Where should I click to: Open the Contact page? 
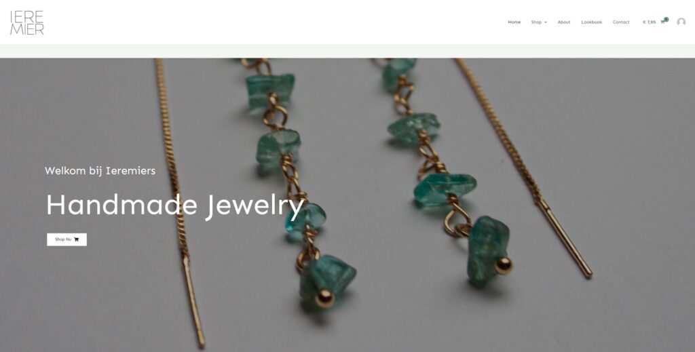tap(621, 22)
